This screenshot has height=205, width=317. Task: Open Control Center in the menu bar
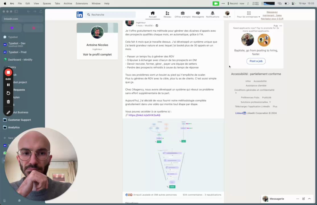pyautogui.click(x=293, y=3)
